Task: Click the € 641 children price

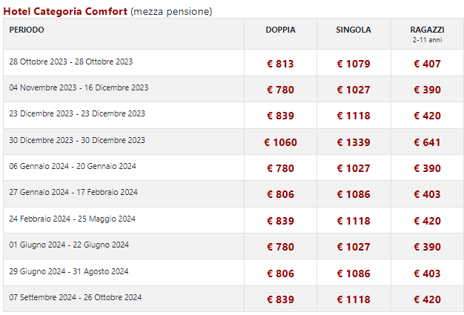Action: (x=427, y=142)
